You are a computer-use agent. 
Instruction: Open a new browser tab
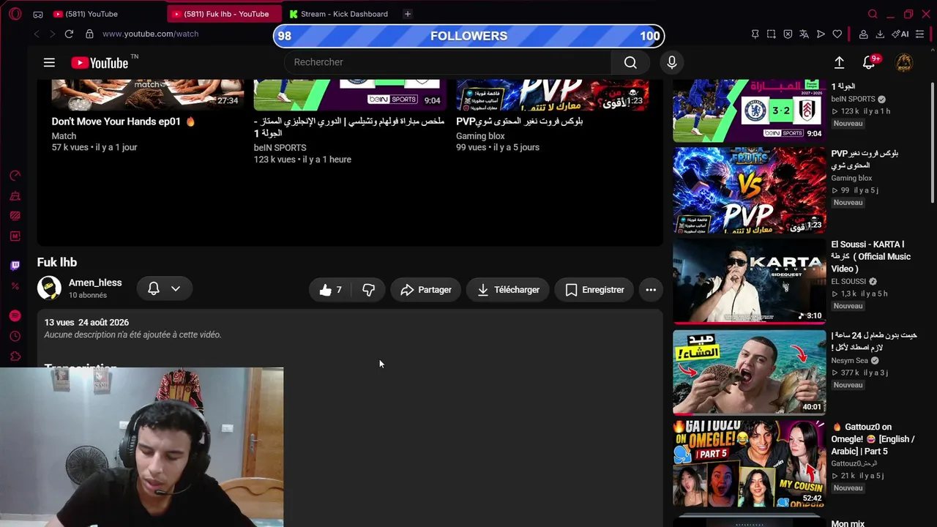click(x=408, y=14)
